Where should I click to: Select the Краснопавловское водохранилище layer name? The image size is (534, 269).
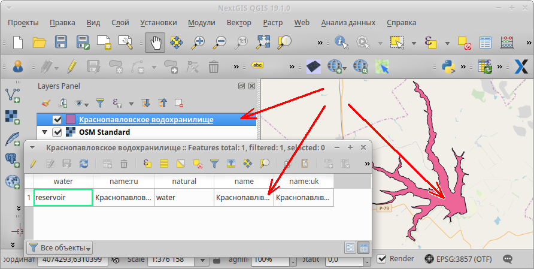(x=146, y=120)
